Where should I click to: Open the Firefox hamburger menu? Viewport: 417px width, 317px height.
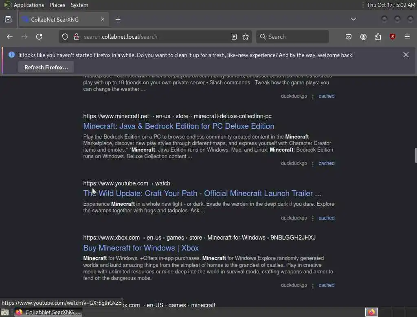pos(407,37)
